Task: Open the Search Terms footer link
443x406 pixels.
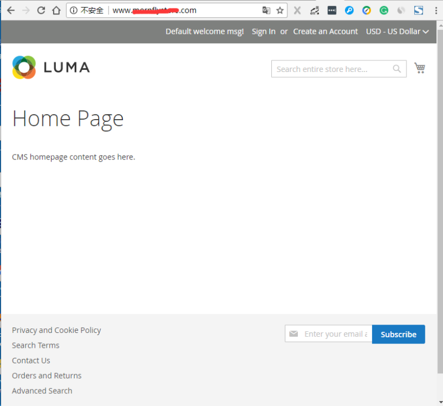Action: click(x=35, y=345)
